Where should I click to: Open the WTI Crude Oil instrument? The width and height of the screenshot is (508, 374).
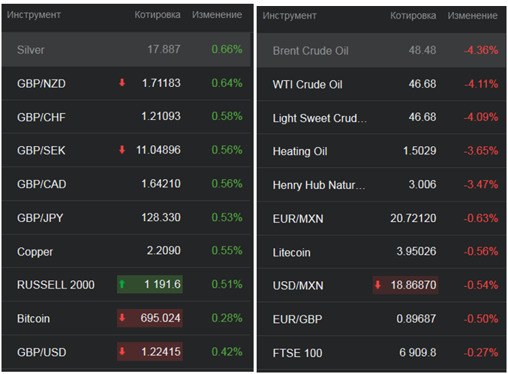click(x=307, y=84)
